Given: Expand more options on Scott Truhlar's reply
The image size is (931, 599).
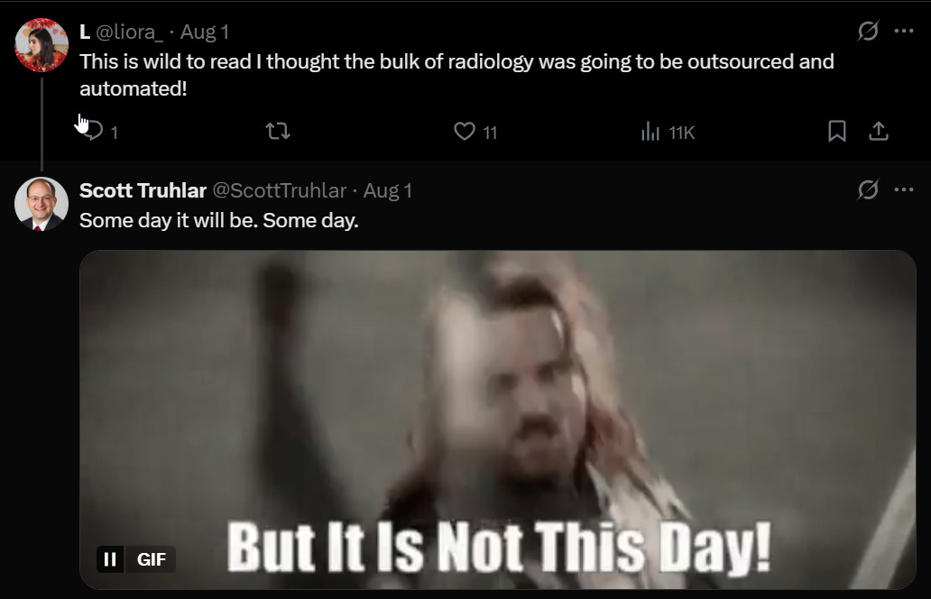Looking at the screenshot, I should 904,189.
